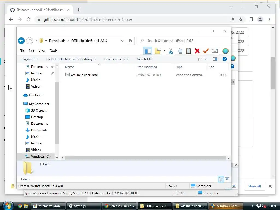The height and width of the screenshot is (210, 280).
Task: Click the blue Help question icon
Action: [225, 59]
